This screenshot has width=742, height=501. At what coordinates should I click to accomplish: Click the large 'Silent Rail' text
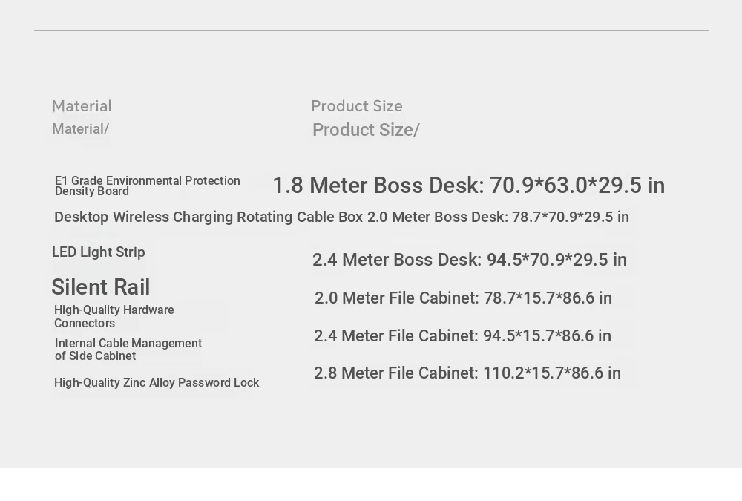click(x=100, y=287)
